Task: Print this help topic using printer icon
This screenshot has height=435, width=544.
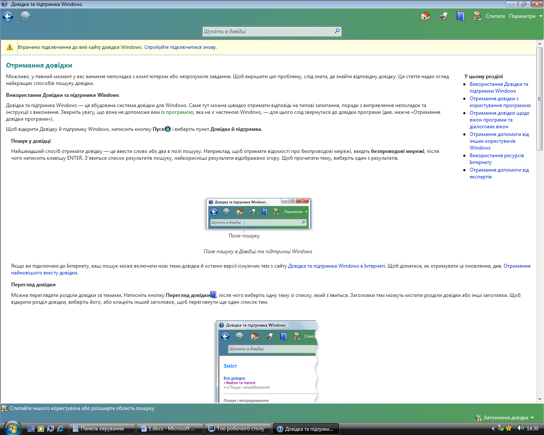Action: tap(443, 16)
